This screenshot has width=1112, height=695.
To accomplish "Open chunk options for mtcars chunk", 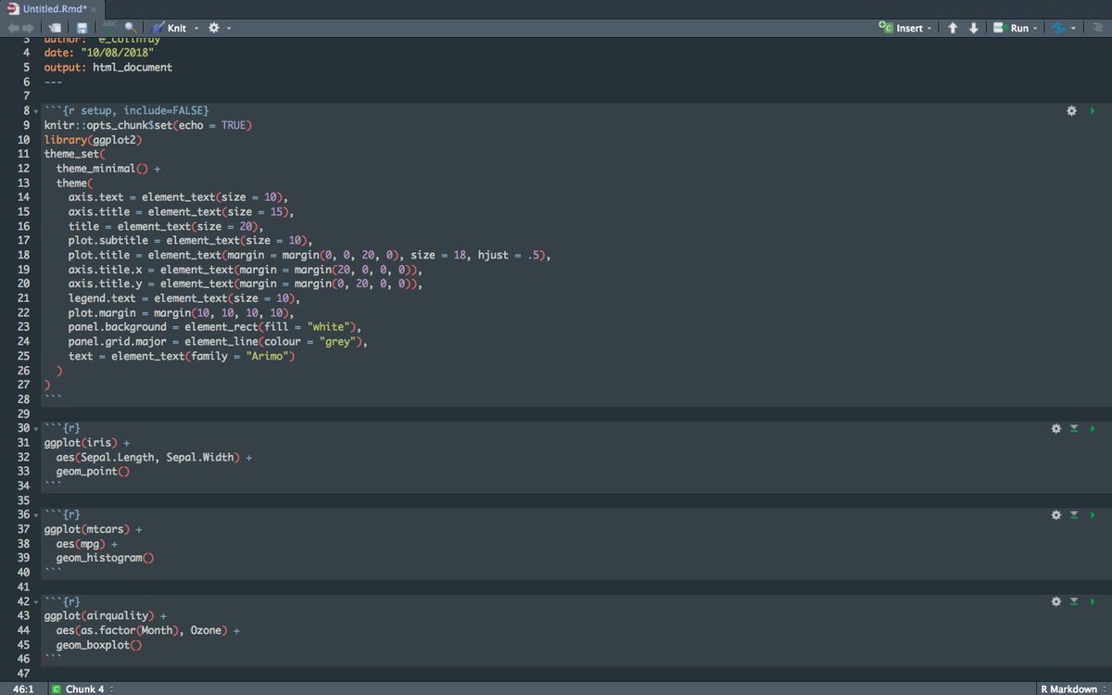I will (x=1056, y=514).
